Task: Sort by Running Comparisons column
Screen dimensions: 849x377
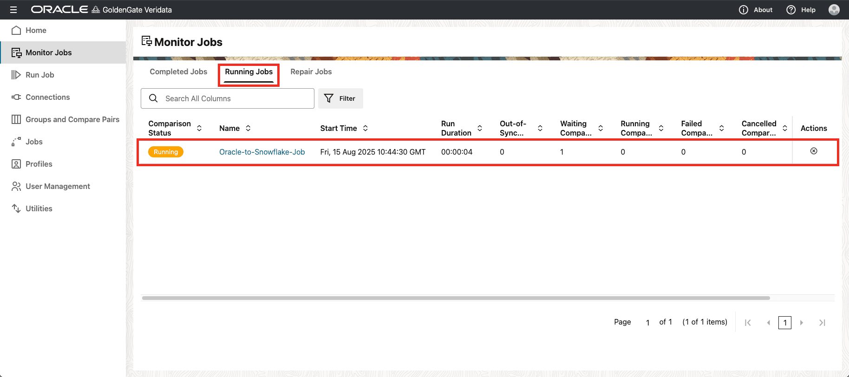Action: tap(661, 128)
